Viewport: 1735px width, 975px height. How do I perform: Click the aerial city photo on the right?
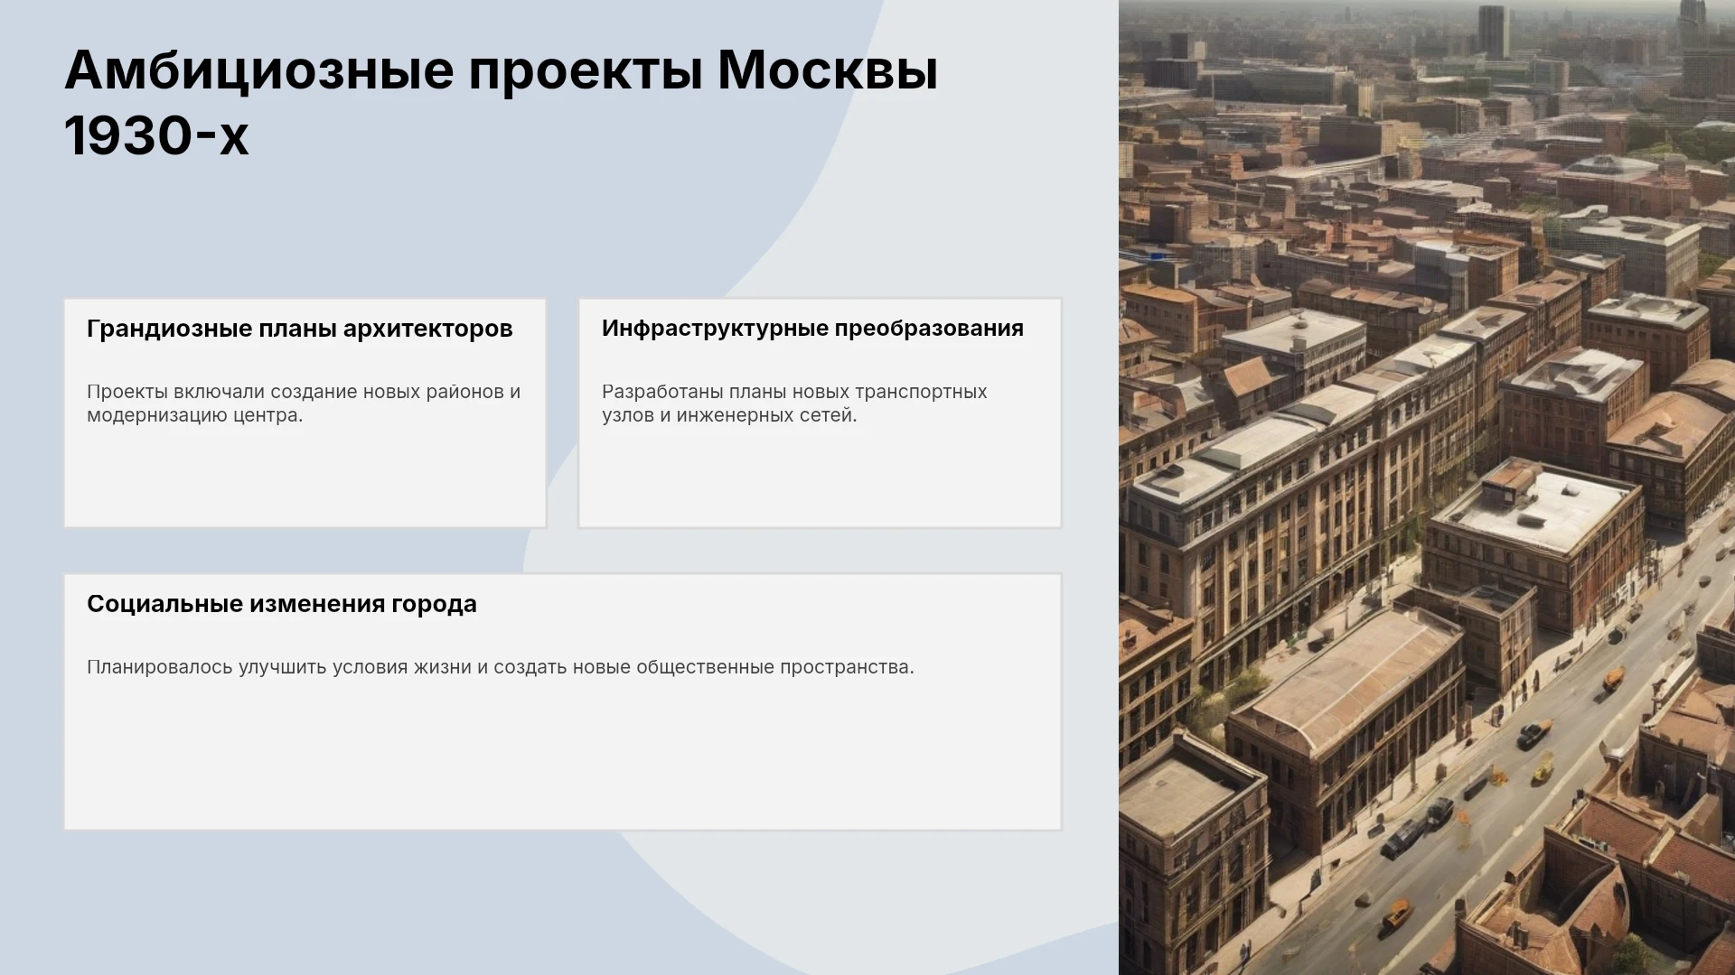tap(1427, 487)
